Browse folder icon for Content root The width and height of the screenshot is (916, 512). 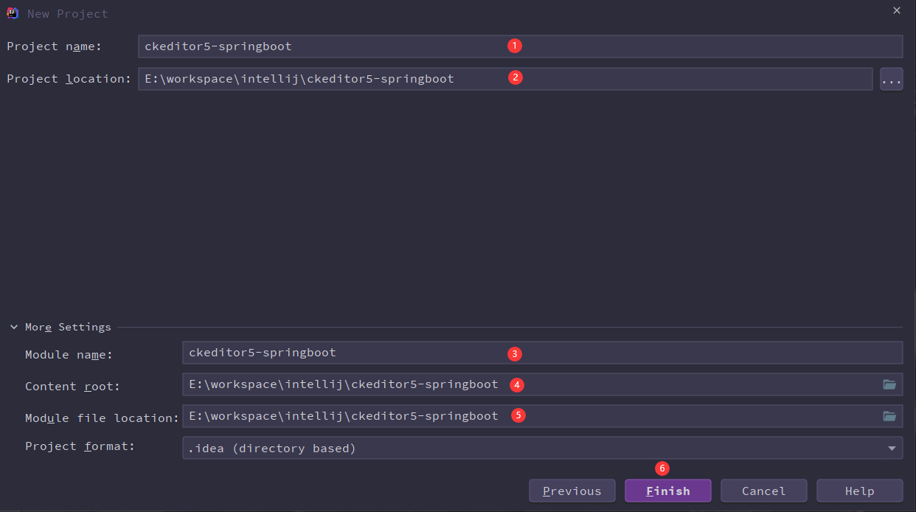point(889,384)
